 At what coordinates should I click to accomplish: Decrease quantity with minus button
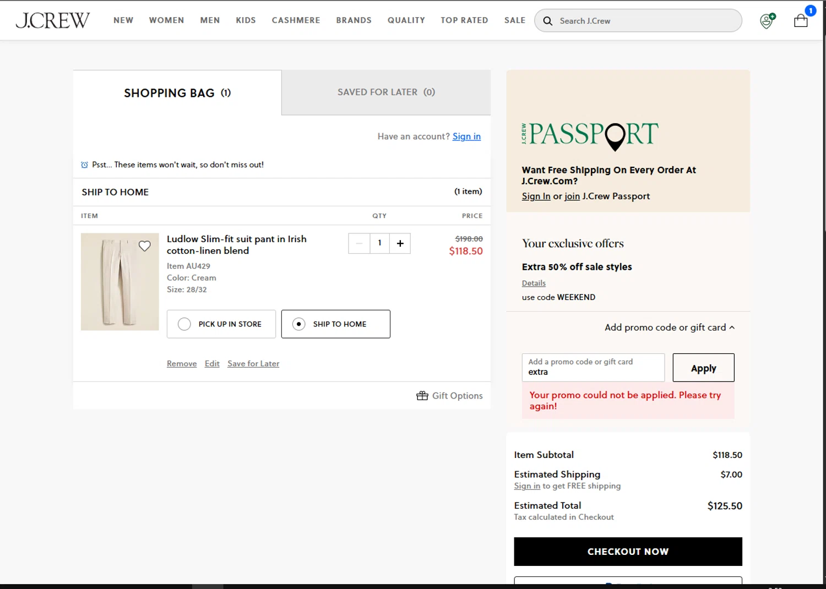click(x=359, y=243)
